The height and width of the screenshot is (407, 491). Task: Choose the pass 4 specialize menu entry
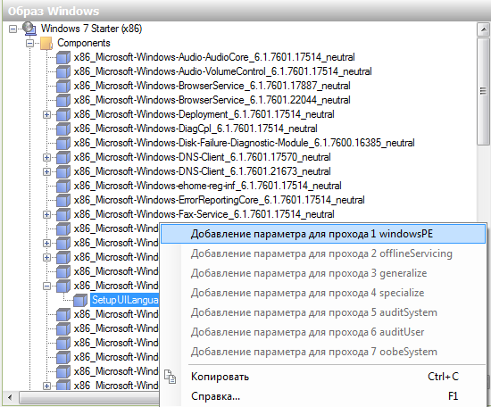coord(323,293)
